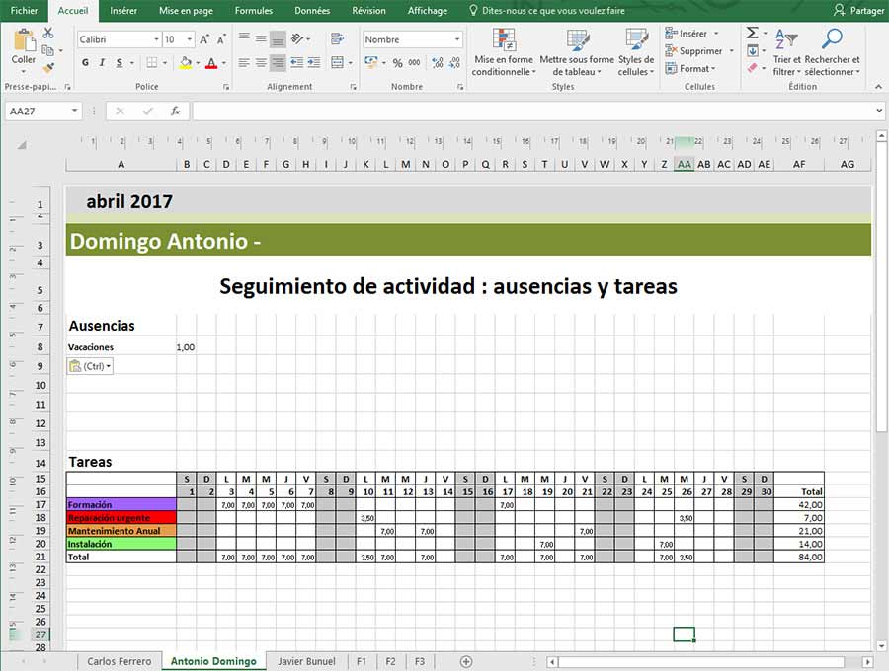This screenshot has height=671, width=889.
Task: Apply percent style format
Action: [397, 63]
